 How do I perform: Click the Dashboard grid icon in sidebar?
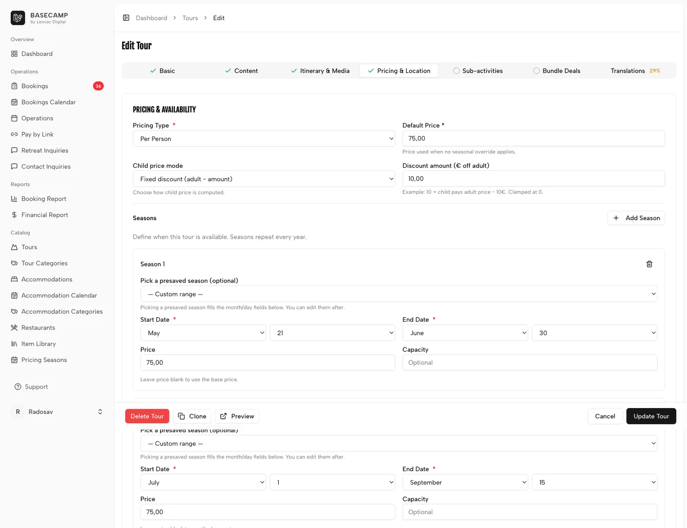14,54
